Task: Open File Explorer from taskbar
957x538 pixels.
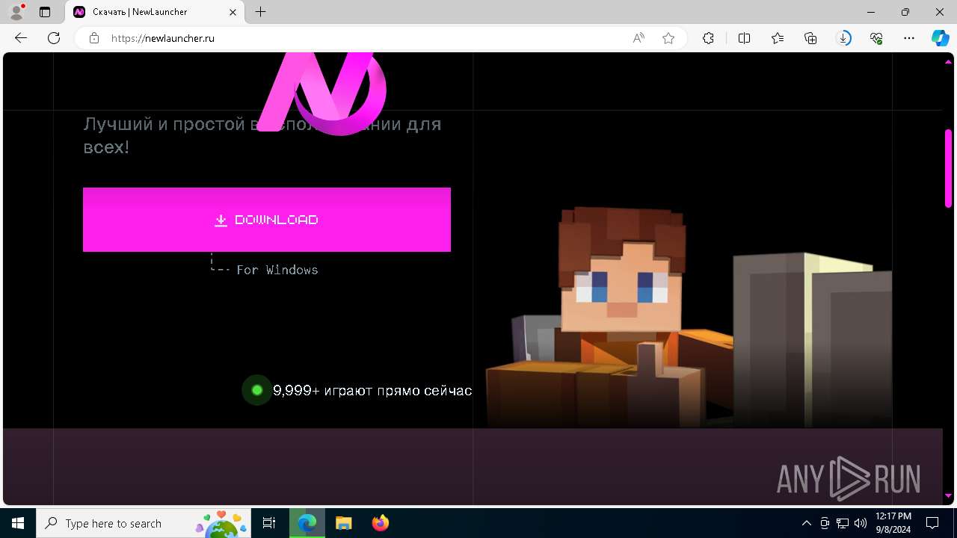Action: coord(344,523)
